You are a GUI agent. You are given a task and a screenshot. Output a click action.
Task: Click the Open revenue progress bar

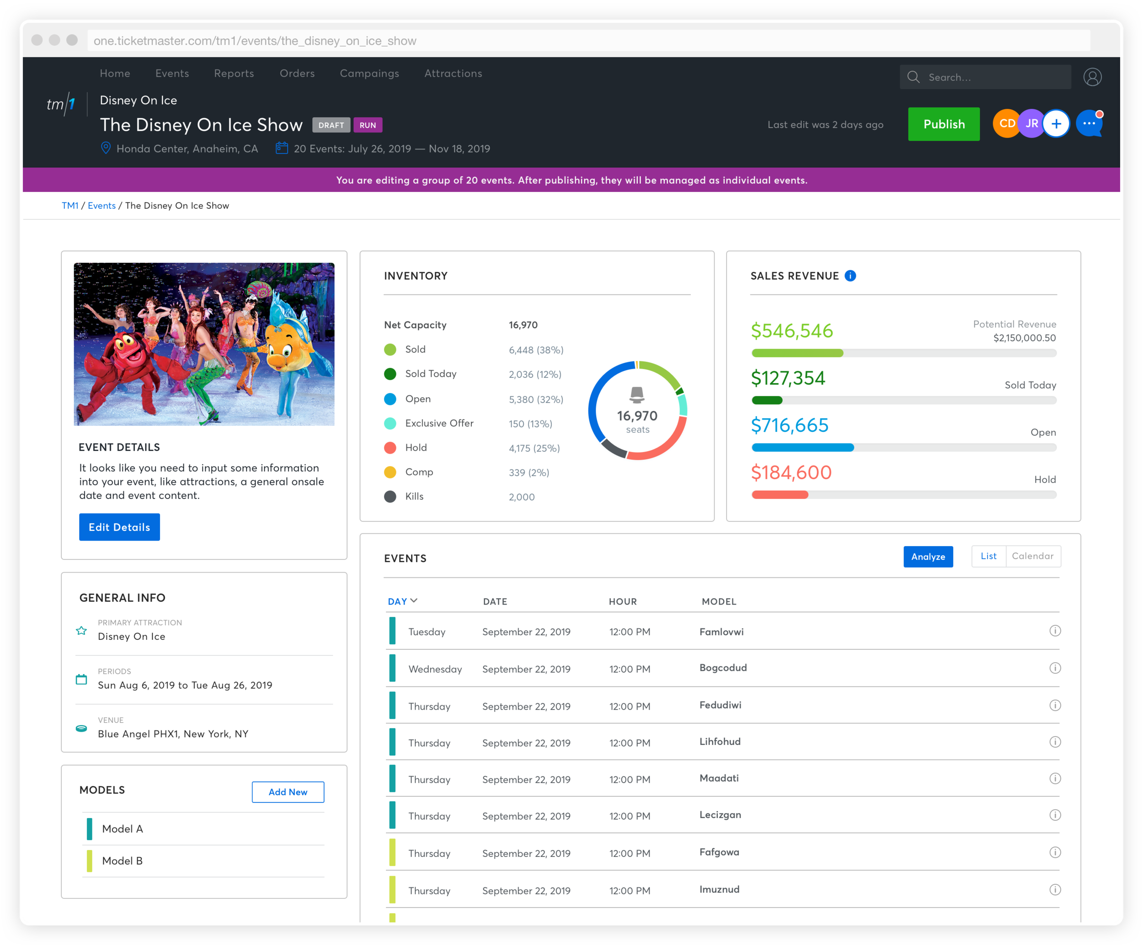[x=903, y=448]
